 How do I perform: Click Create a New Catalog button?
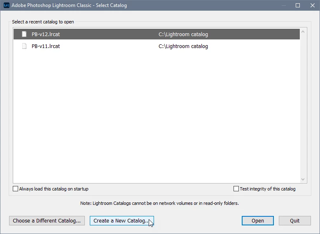tap(122, 221)
